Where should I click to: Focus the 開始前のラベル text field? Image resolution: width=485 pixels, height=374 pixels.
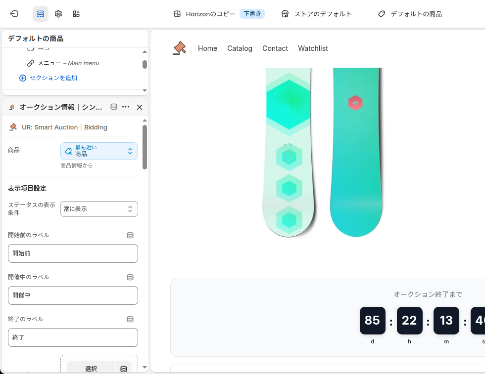click(x=73, y=253)
